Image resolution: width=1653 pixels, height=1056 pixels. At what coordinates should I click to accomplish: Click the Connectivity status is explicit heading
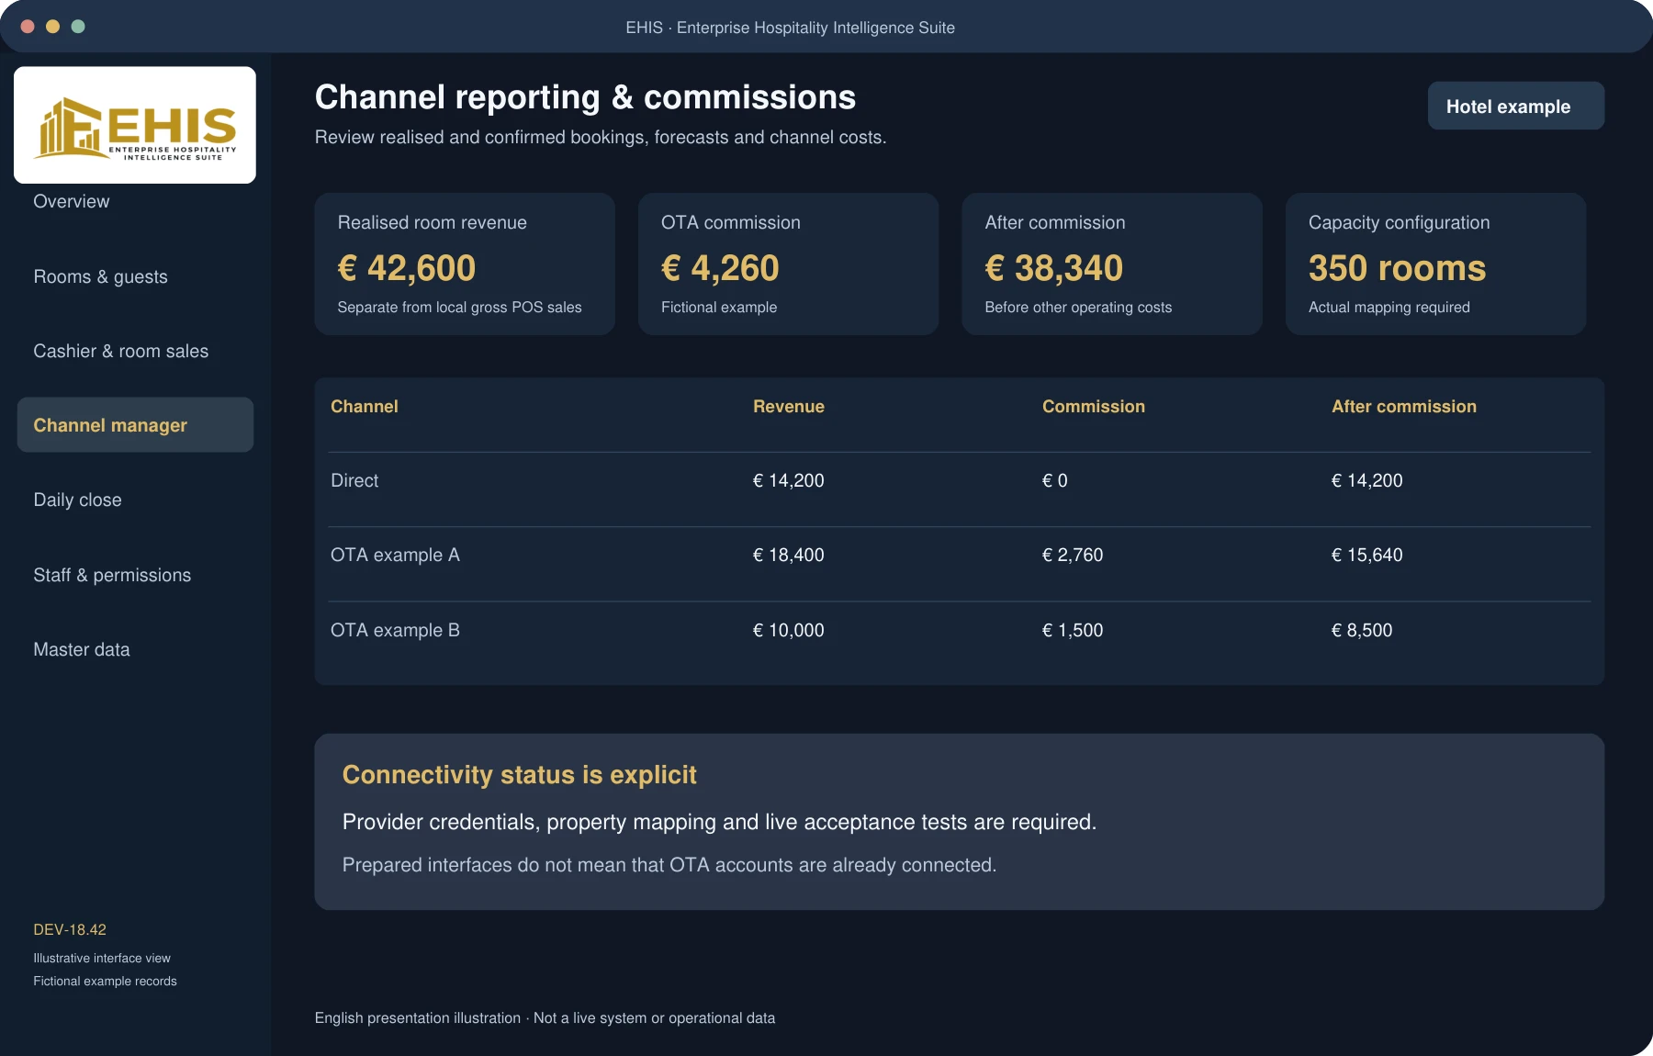(x=520, y=775)
